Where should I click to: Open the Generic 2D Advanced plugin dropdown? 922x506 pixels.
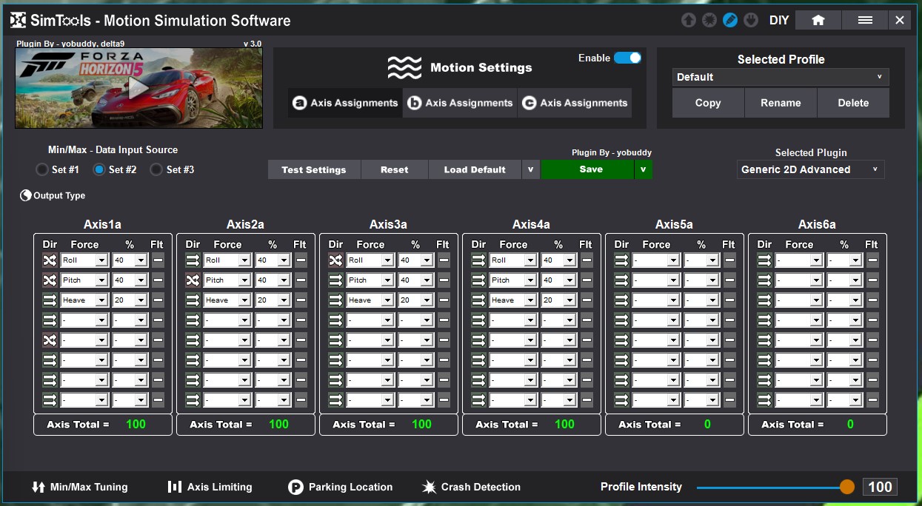coord(810,169)
